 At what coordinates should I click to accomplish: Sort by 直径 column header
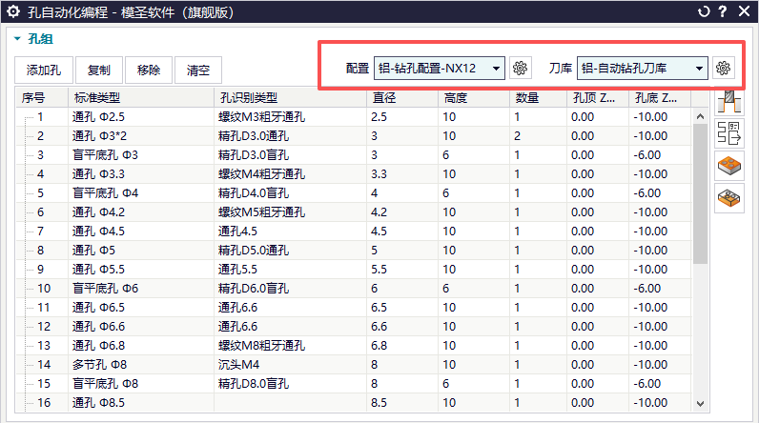[402, 98]
